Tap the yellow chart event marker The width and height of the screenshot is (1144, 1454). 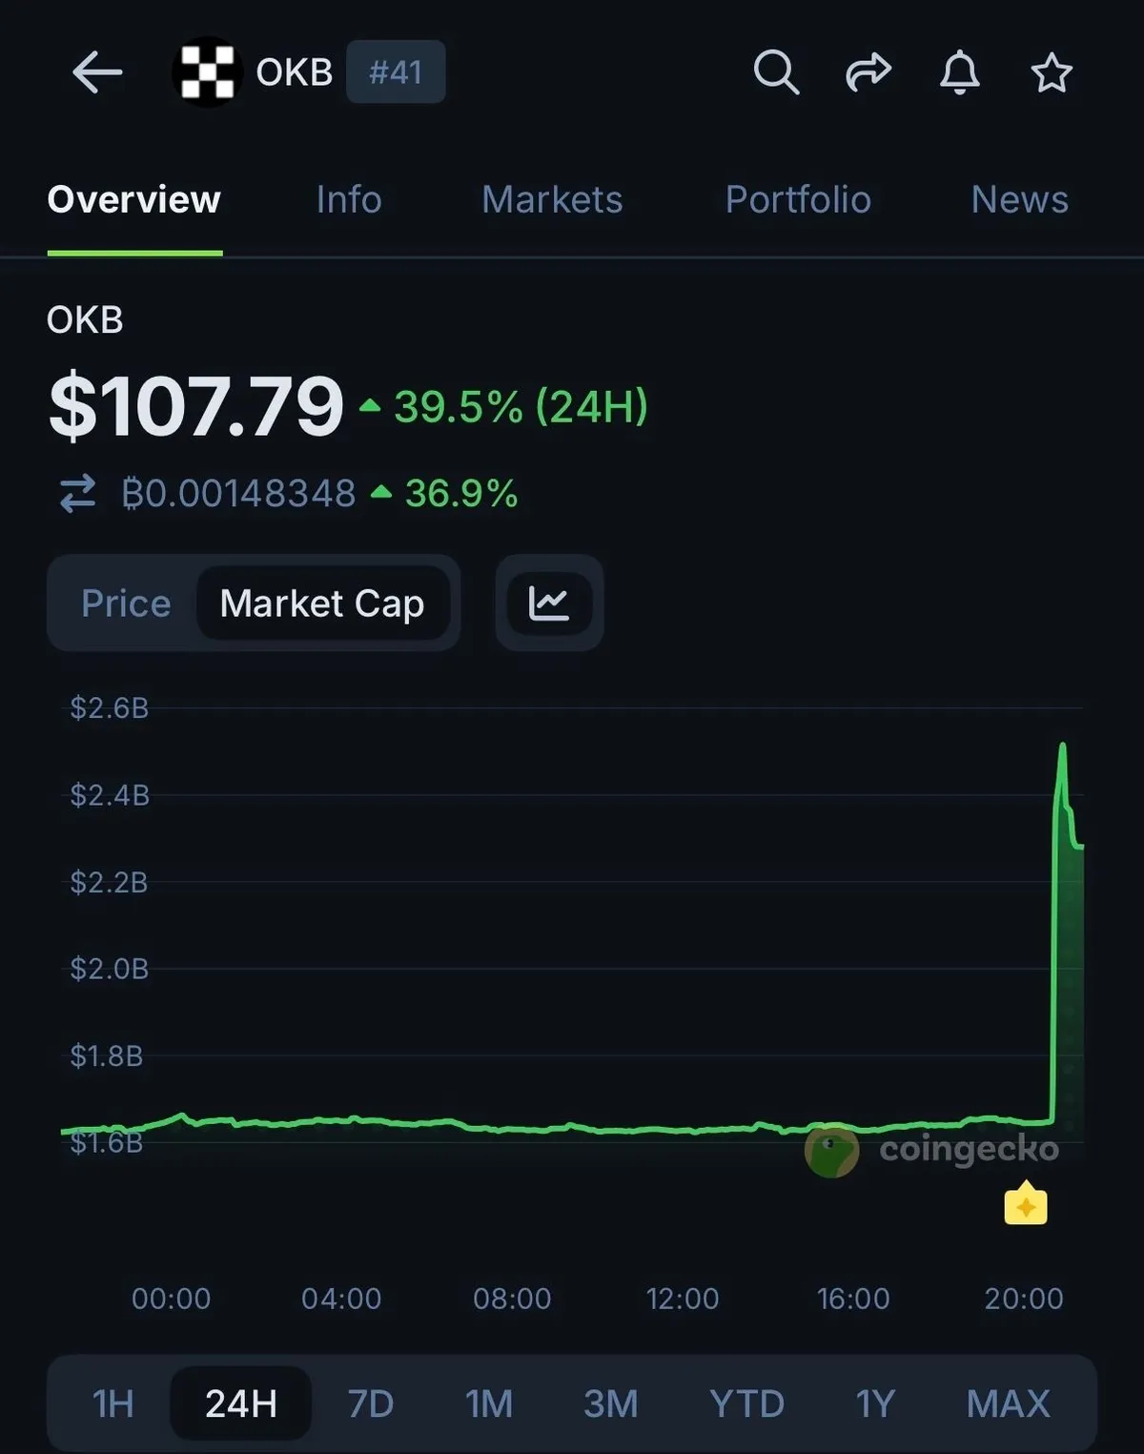(1026, 1205)
